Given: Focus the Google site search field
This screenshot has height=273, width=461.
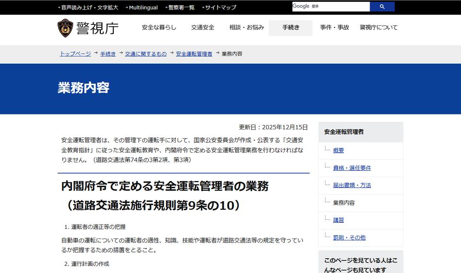Looking at the screenshot, I should [x=331, y=6].
